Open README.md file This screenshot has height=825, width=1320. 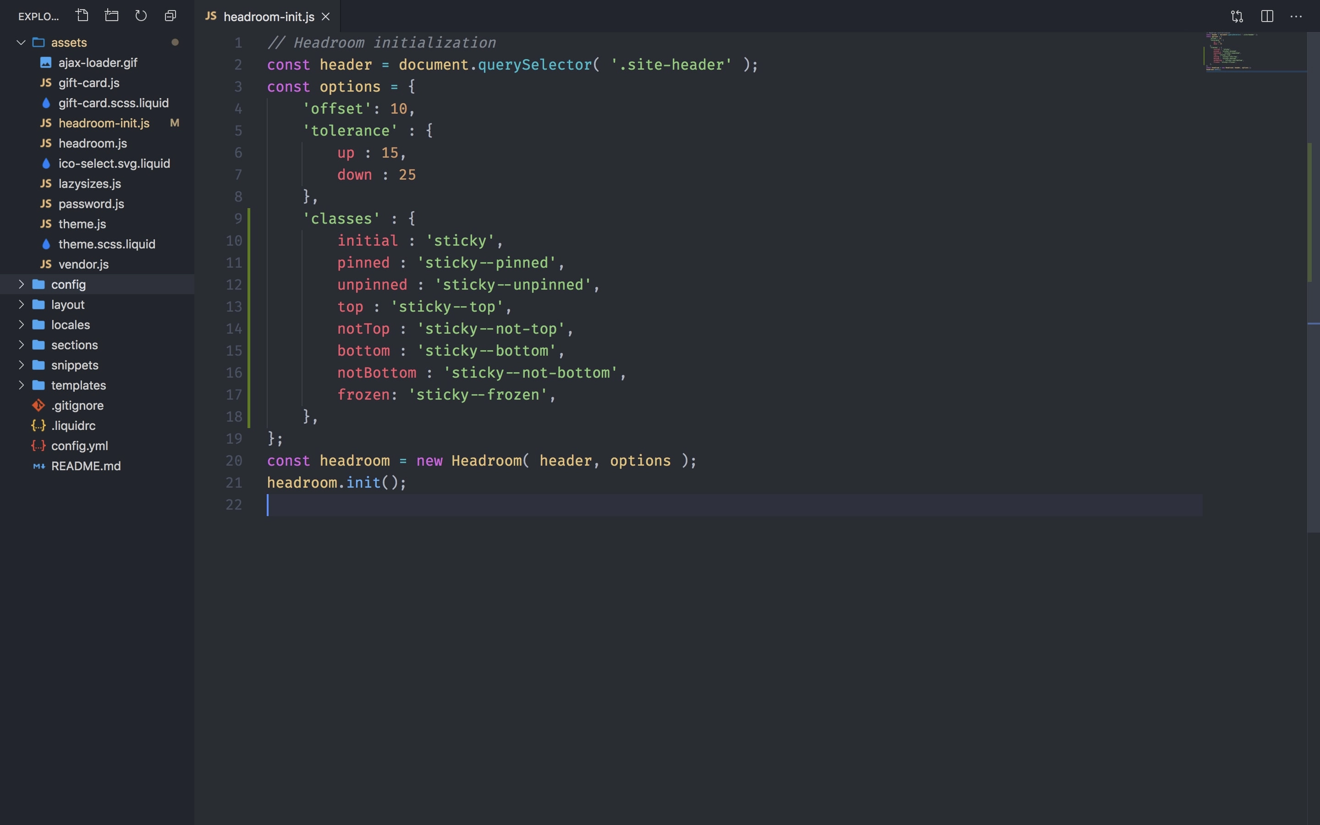click(97, 466)
